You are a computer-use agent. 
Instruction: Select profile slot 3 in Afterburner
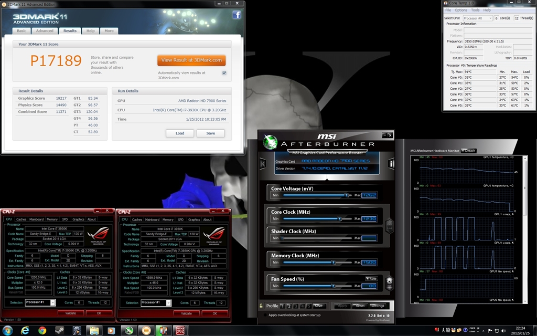point(296,306)
